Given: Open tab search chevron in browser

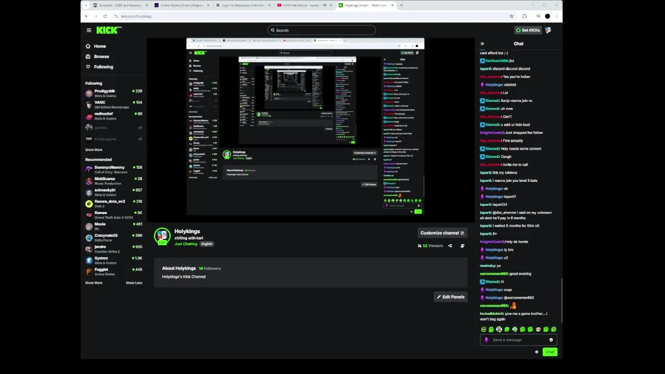Looking at the screenshot, I should click(x=86, y=5).
